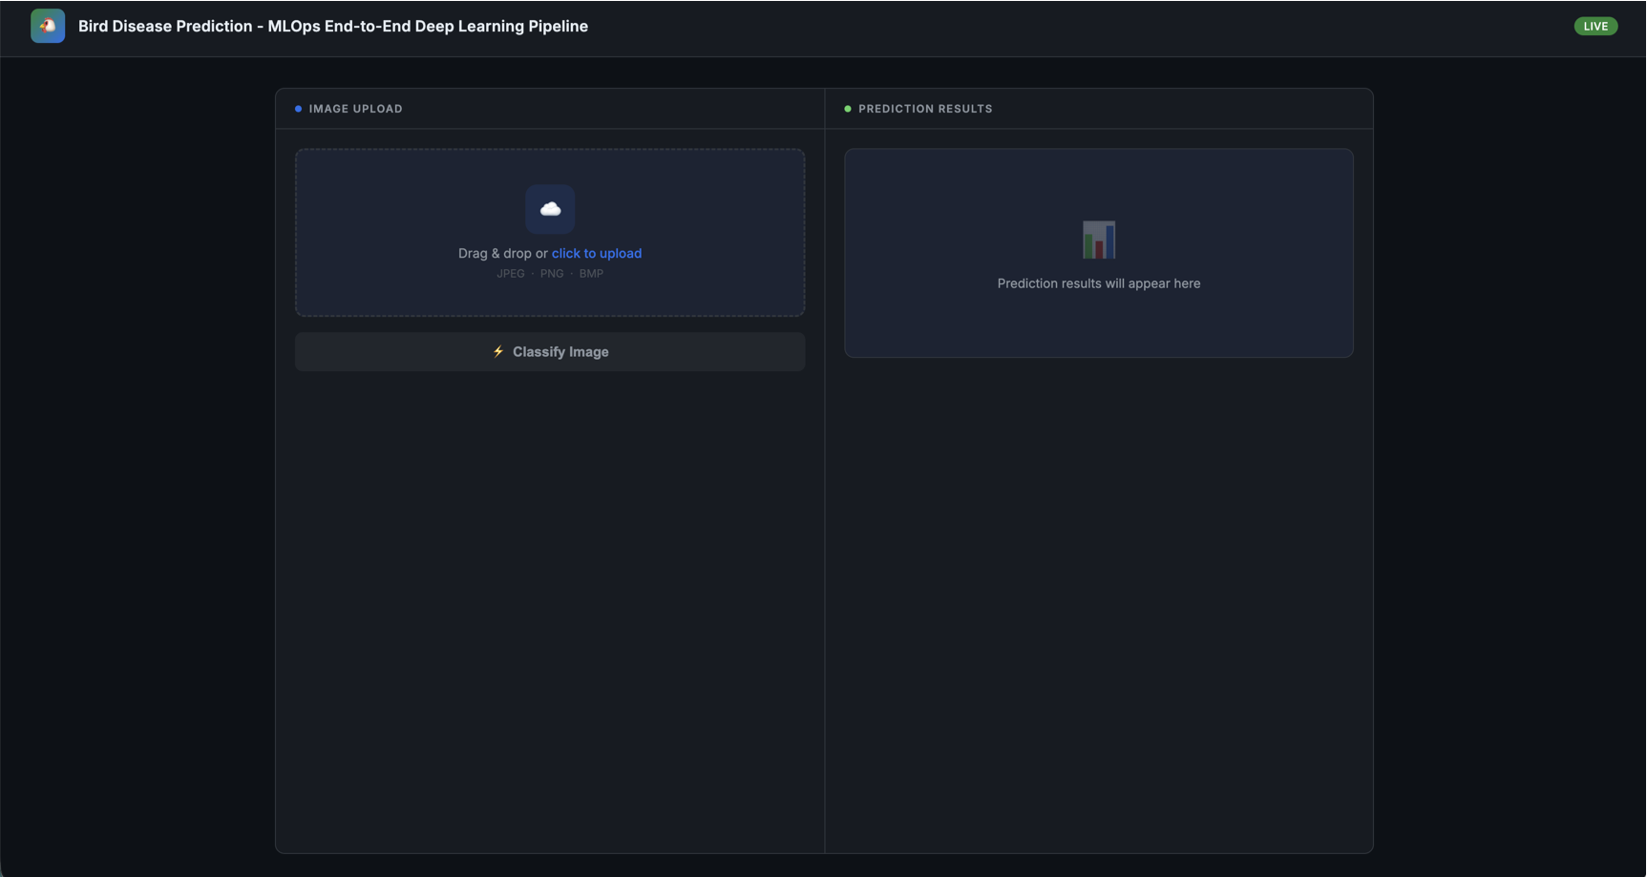Click the JPEG · PNG · BMP formats text
The height and width of the screenshot is (877, 1647).
(550, 274)
